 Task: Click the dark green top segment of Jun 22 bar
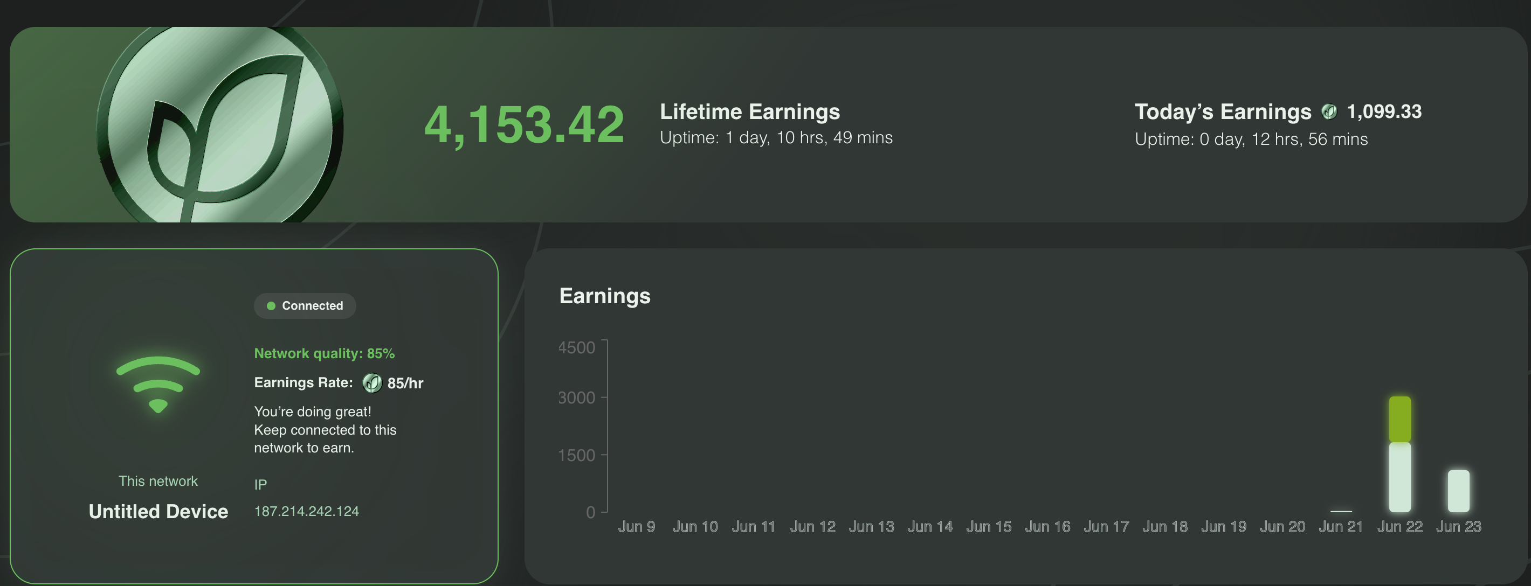tap(1399, 419)
